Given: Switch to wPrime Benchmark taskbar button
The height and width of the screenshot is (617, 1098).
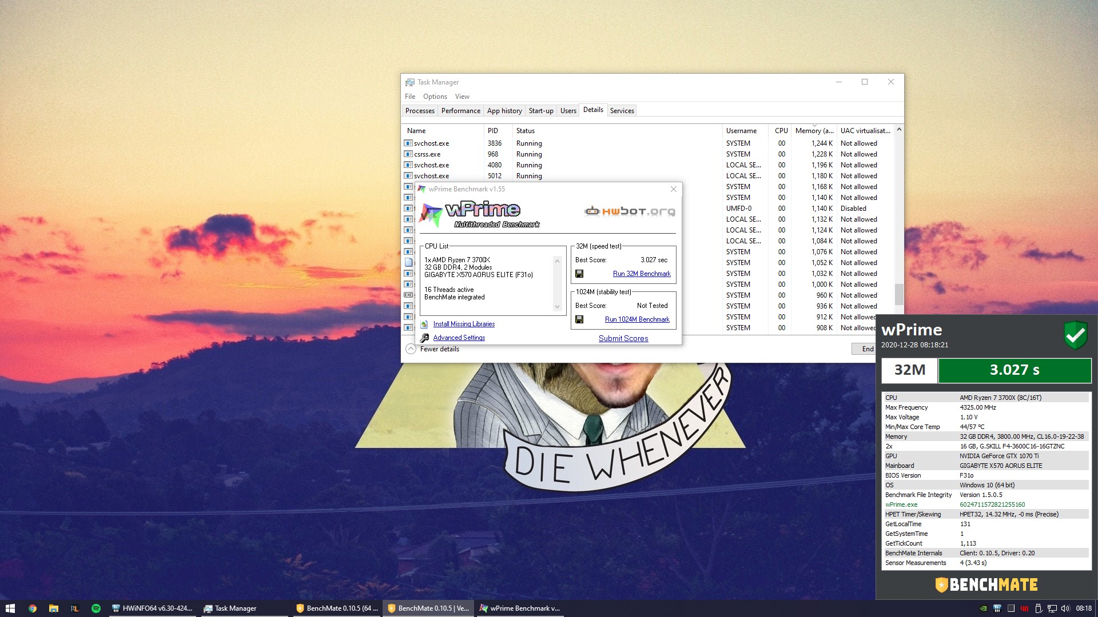Looking at the screenshot, I should [520, 608].
